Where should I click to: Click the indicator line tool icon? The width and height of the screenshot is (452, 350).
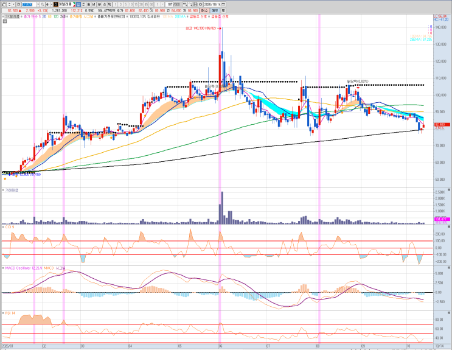(190, 4)
